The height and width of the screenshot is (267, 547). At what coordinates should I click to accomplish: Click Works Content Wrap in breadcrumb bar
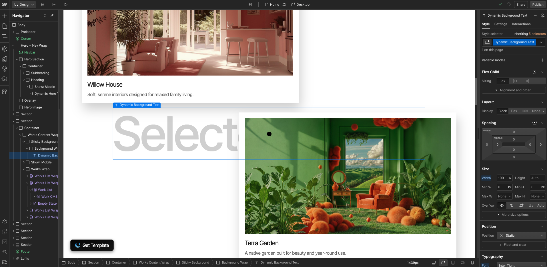click(x=151, y=262)
